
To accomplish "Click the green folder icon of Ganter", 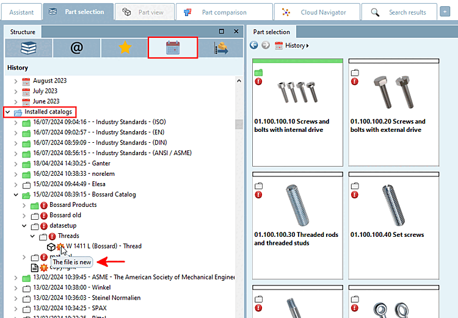I will coord(26,164).
